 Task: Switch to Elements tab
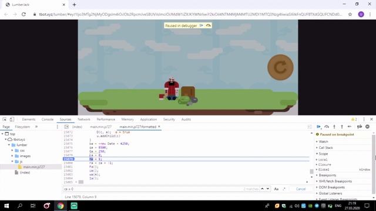click(29, 119)
